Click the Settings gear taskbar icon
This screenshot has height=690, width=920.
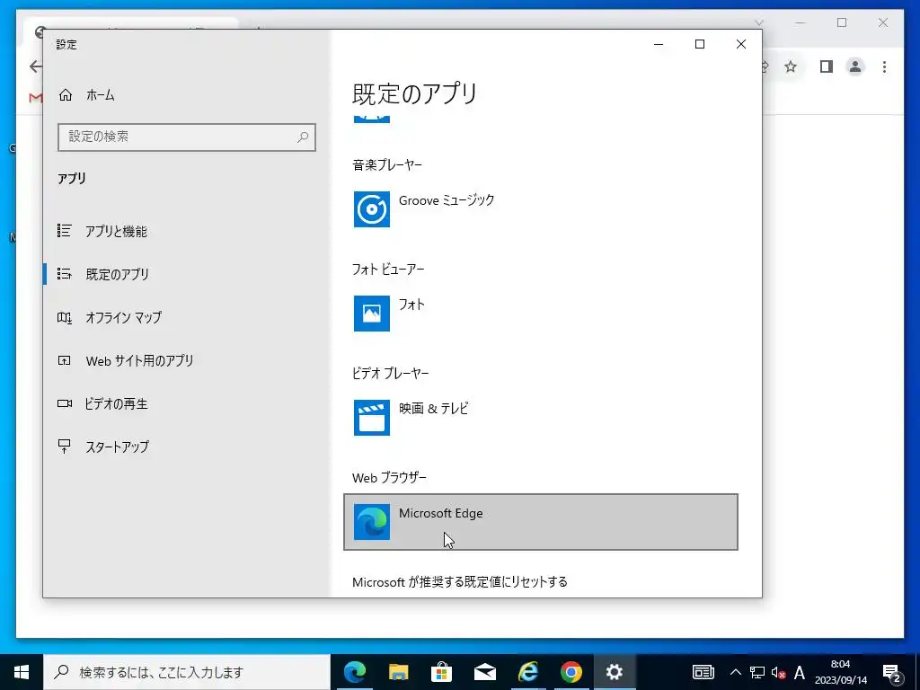tap(615, 672)
